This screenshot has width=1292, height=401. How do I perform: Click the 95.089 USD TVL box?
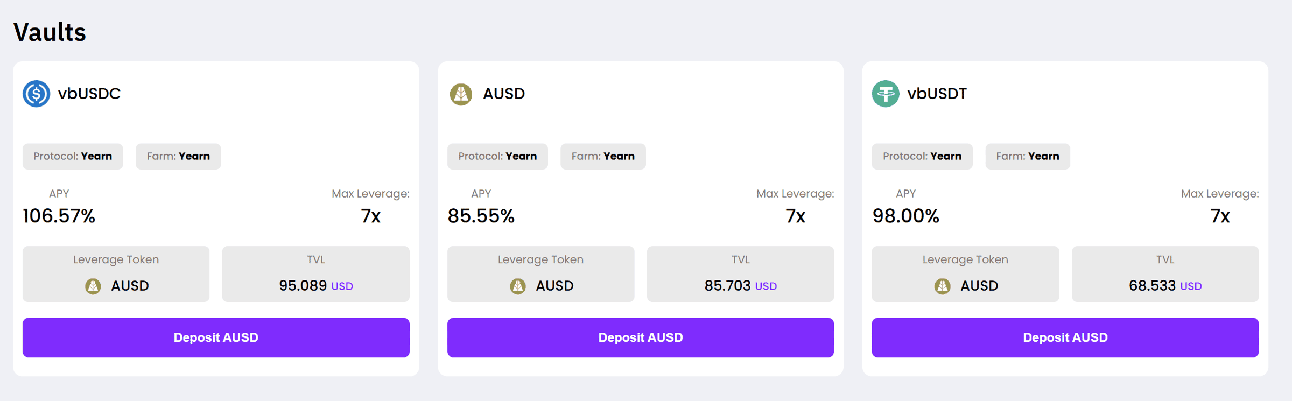coord(315,275)
